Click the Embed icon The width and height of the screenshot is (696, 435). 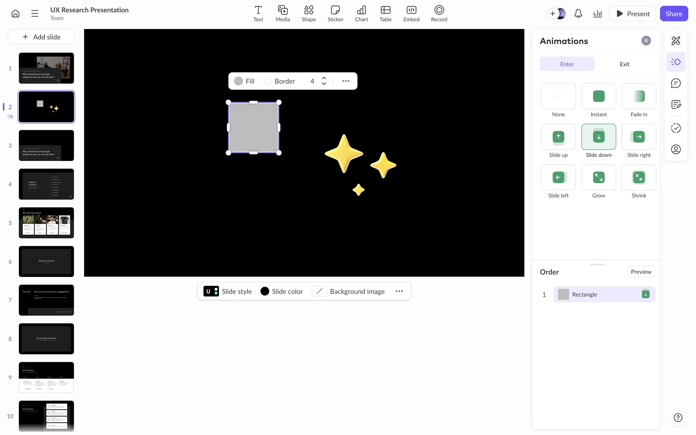pos(411,14)
